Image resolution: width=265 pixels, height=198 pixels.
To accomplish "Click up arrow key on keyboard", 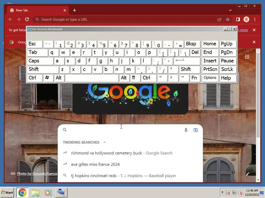I will pyautogui.click(x=173, y=70).
